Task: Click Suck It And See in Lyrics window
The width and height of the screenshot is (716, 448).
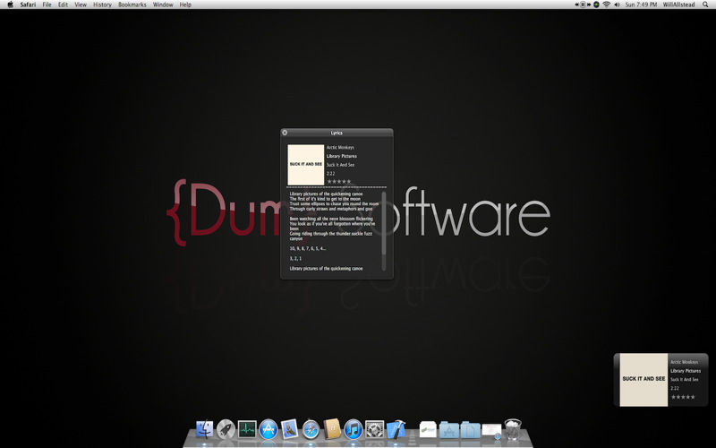Action: click(x=340, y=165)
